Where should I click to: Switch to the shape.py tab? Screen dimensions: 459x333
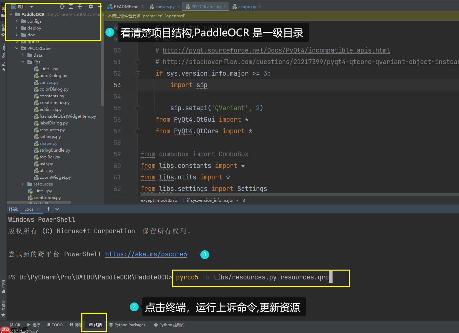pos(246,6)
